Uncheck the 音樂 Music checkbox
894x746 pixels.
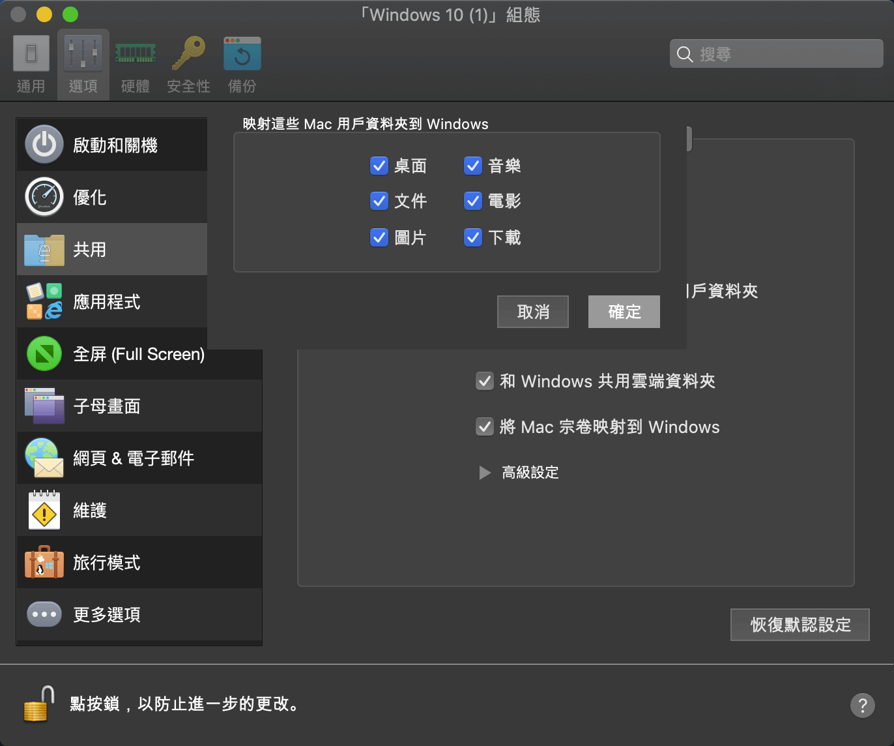[473, 166]
